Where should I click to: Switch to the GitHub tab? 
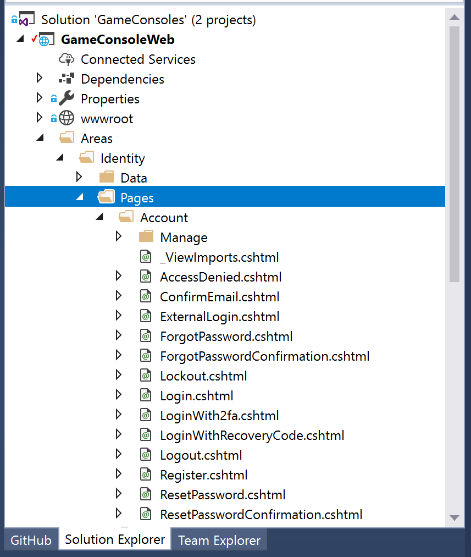31,540
